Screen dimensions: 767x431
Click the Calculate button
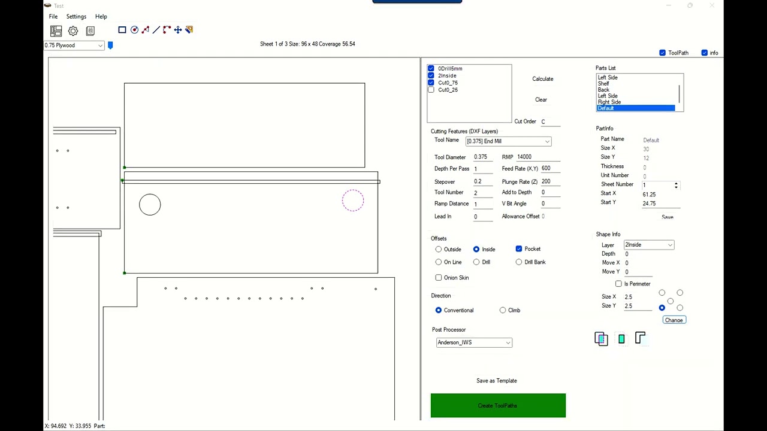[543, 79]
